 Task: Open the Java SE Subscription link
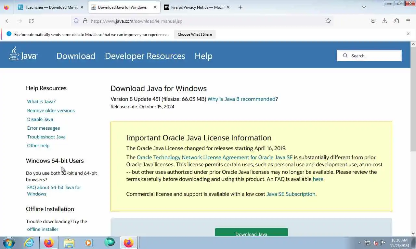tap(291, 194)
